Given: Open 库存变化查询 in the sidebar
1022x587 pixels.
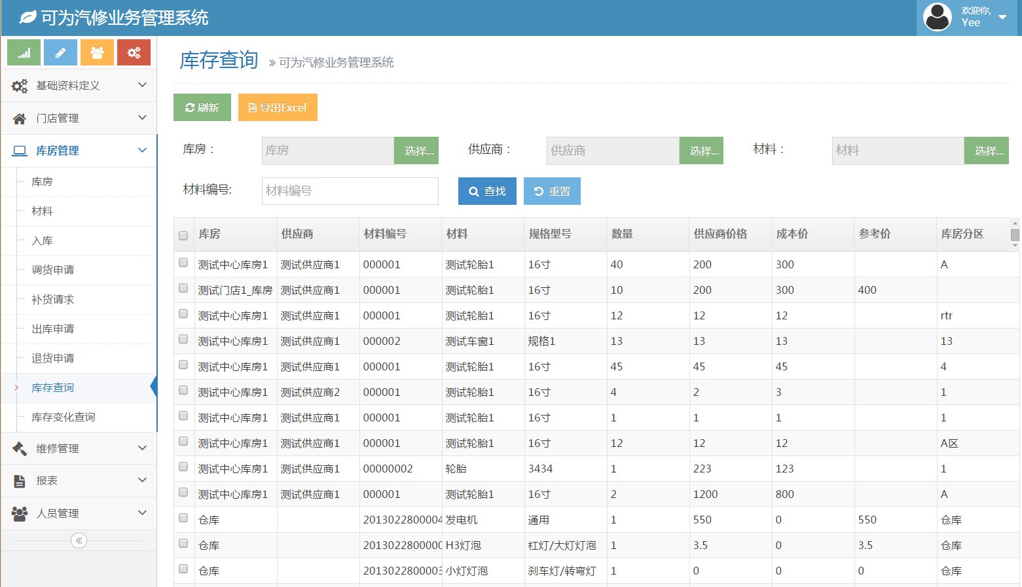Looking at the screenshot, I should pos(64,418).
